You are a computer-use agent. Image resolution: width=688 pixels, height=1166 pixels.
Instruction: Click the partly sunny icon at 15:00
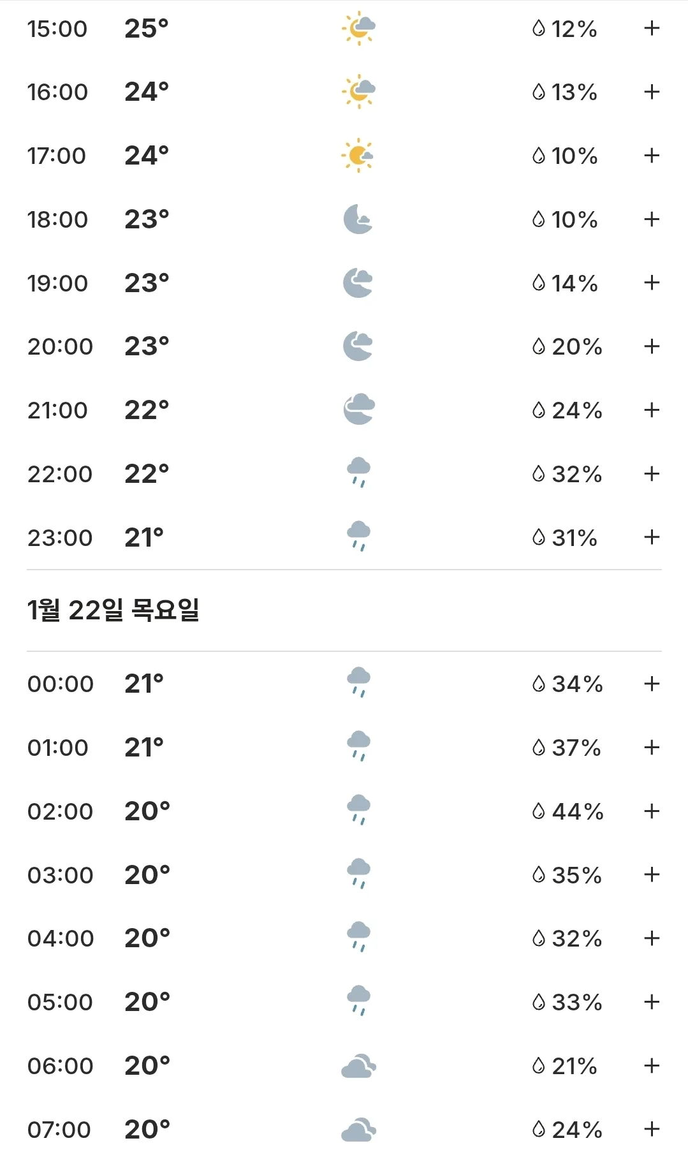coord(358,28)
